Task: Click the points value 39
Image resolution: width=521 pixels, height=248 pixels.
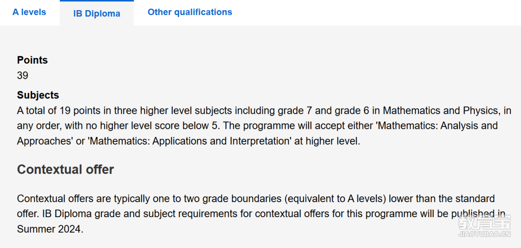Action: 23,75
